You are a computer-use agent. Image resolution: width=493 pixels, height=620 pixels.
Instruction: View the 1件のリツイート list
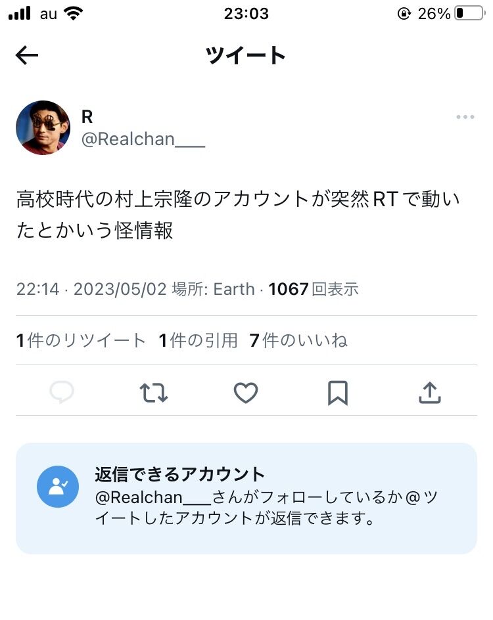point(81,340)
